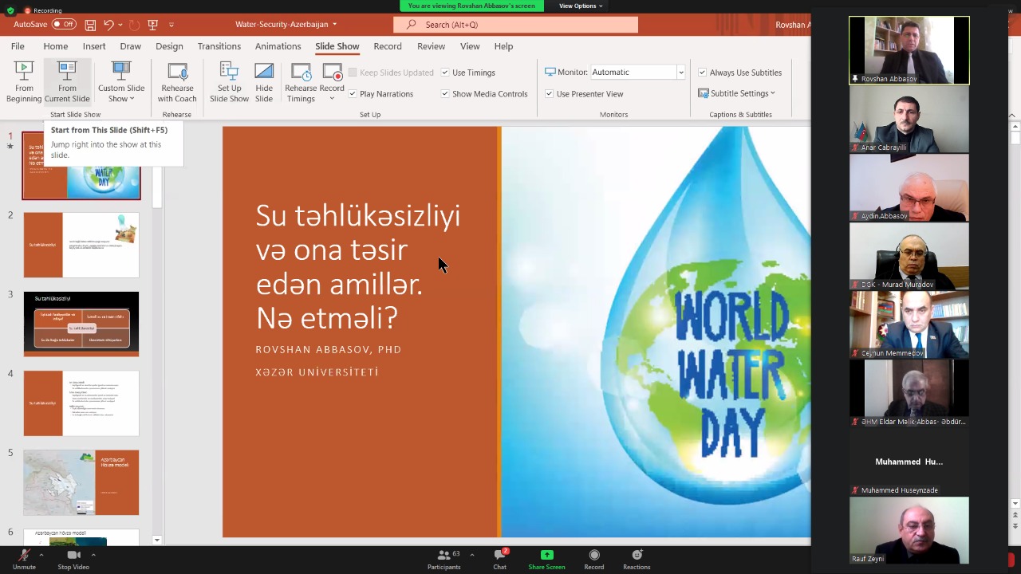Select slide 3 thumbnail
Viewport: 1021px width, 574px height.
[x=81, y=324]
